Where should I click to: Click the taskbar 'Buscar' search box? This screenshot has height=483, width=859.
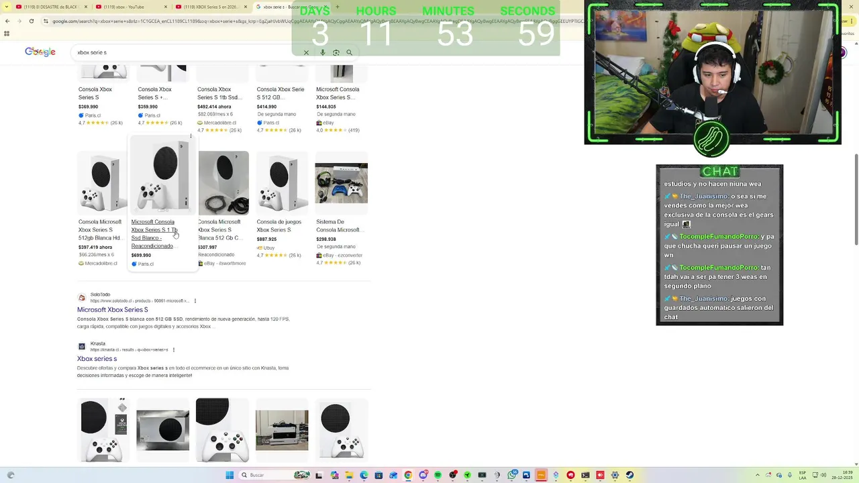click(275, 475)
